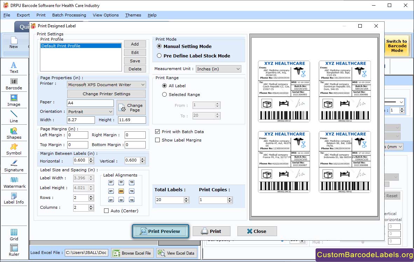The image size is (414, 262).
Task: Set label alignment to bottom-right
Action: coord(131,200)
